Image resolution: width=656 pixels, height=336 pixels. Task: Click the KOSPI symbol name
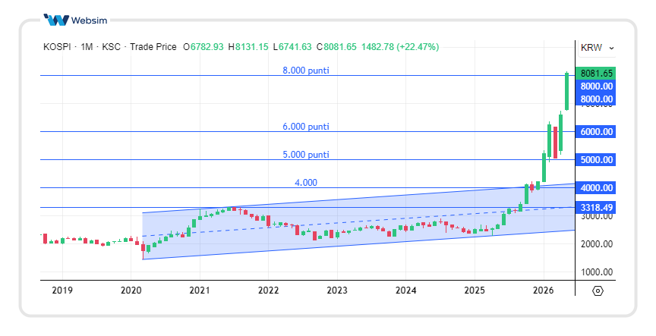coord(57,47)
